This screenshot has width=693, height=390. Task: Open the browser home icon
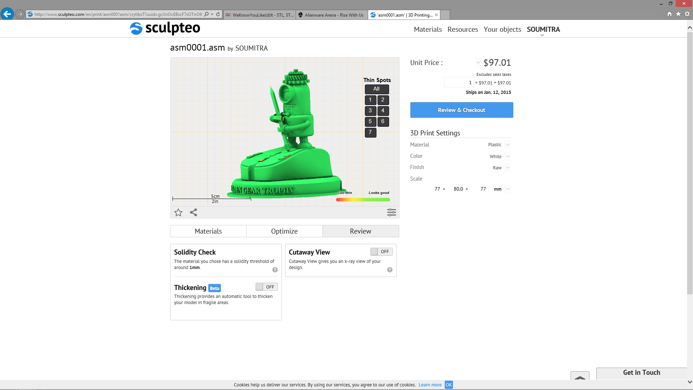(x=670, y=14)
